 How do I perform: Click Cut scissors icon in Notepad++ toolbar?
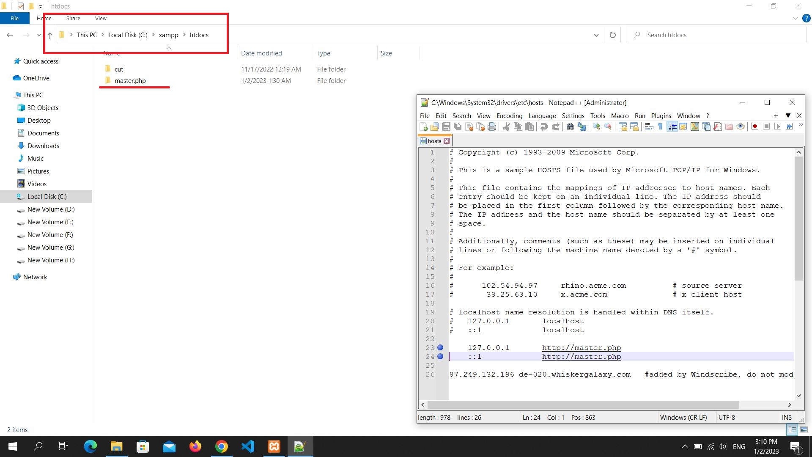(x=506, y=127)
